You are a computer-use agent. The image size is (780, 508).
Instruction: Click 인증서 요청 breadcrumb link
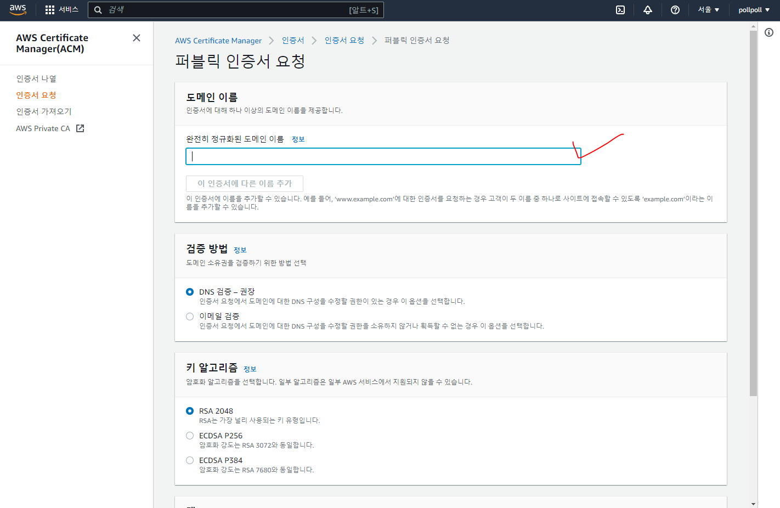click(x=344, y=41)
